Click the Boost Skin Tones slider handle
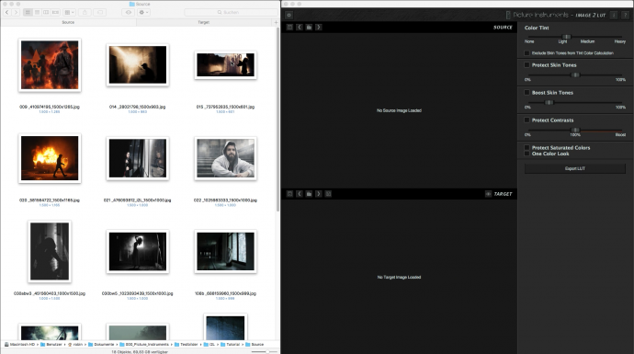The image size is (634, 354). tap(549, 102)
